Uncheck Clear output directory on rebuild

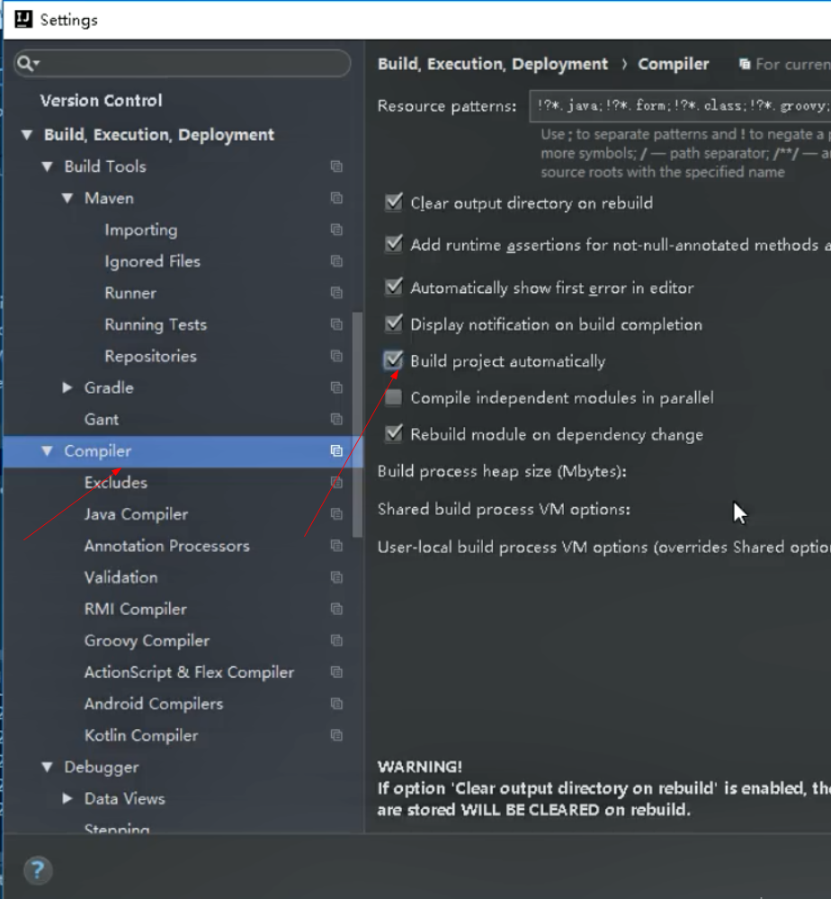(x=394, y=203)
